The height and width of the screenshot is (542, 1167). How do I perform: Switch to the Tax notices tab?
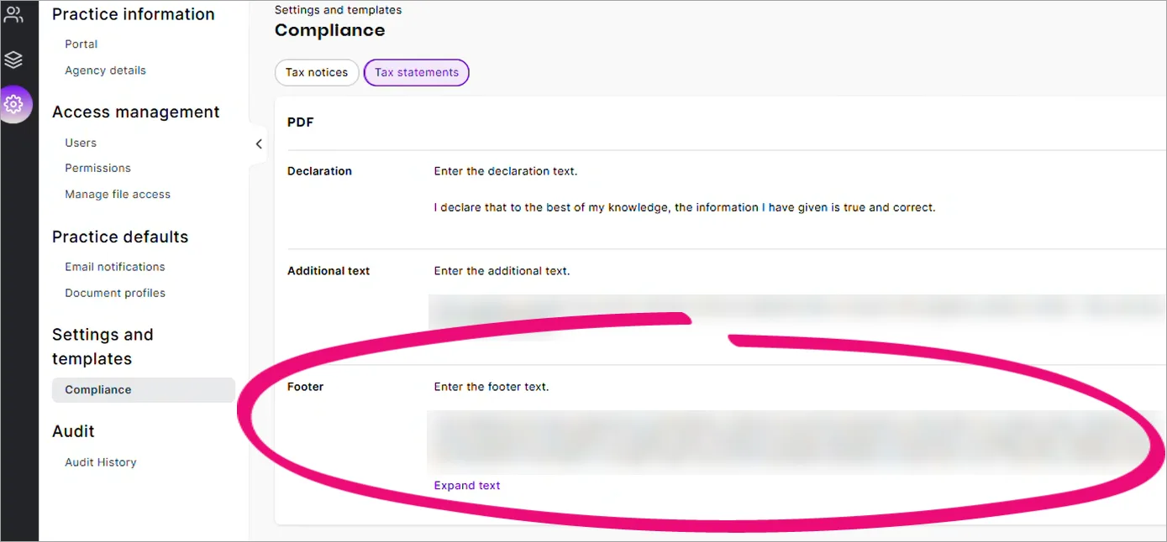point(317,72)
